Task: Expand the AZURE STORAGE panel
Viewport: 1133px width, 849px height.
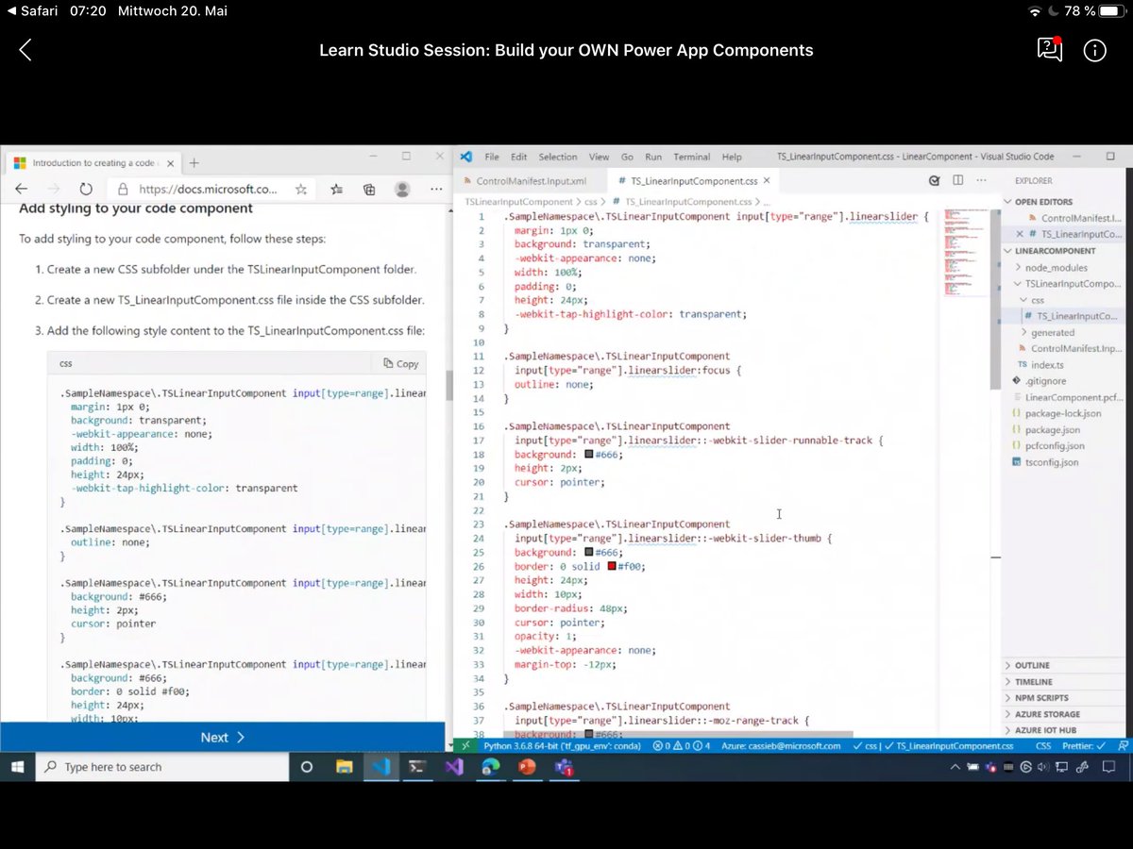Action: (x=1046, y=714)
